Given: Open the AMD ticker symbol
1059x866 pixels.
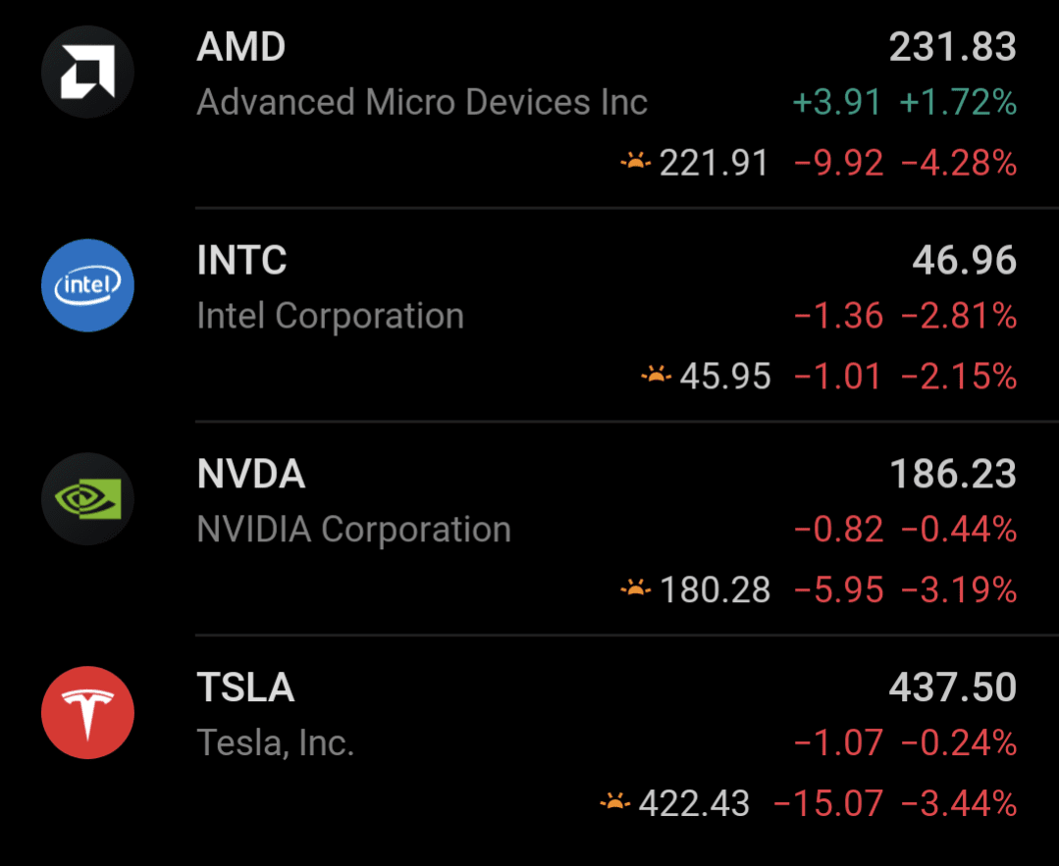Looking at the screenshot, I should [x=241, y=46].
